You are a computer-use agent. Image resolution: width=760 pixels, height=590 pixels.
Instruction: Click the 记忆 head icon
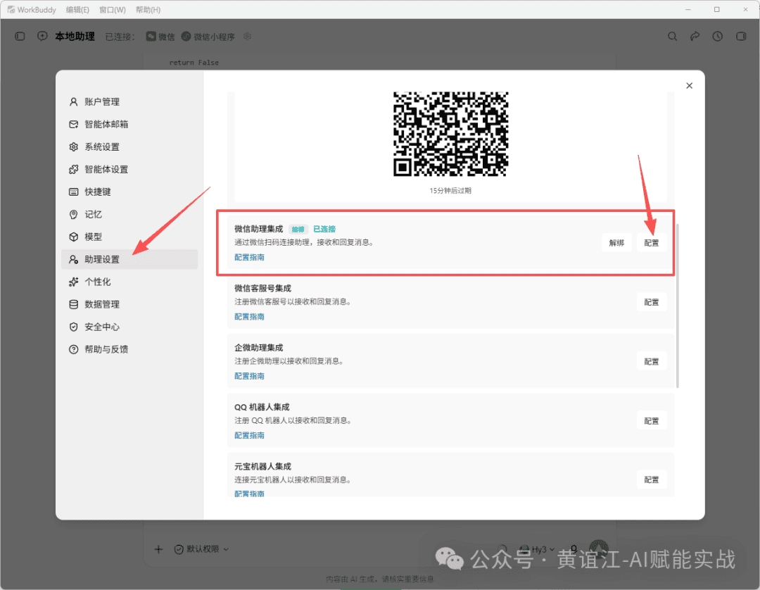pyautogui.click(x=74, y=214)
